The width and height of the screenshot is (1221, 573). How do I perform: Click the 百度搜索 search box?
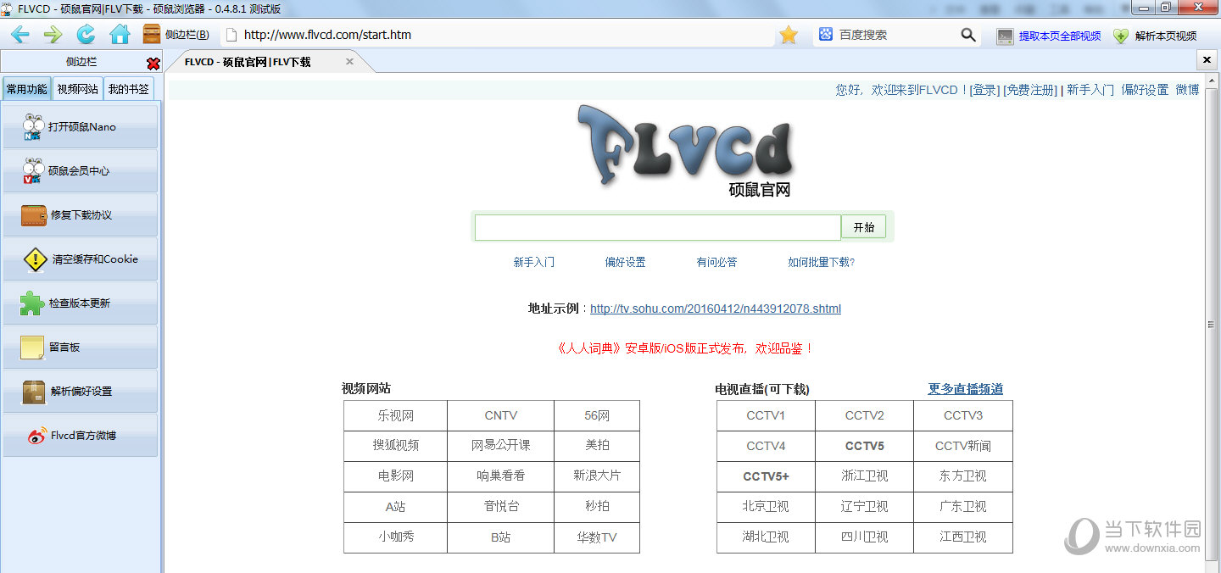(x=897, y=35)
